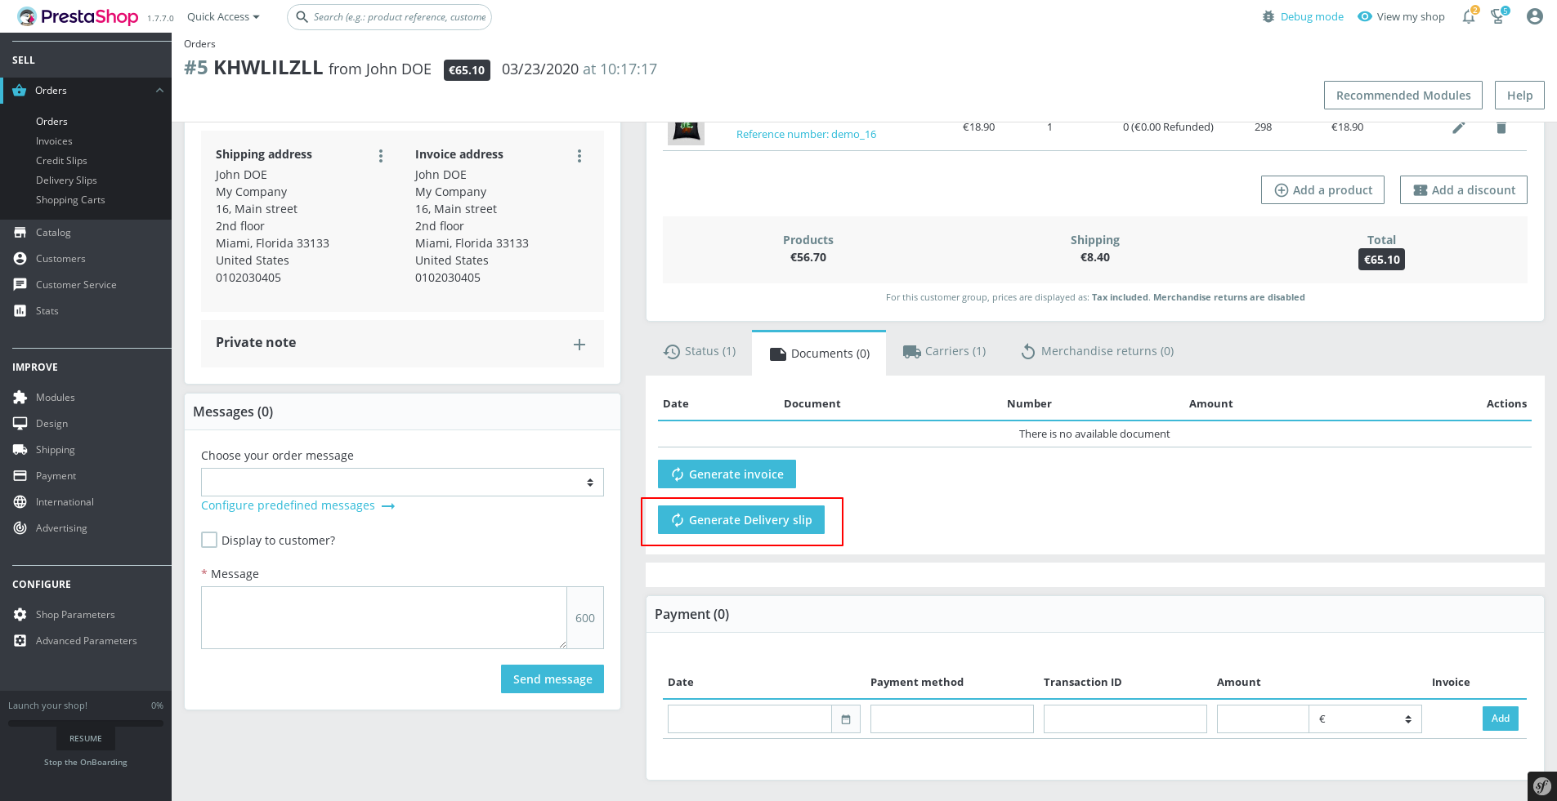Expand the Private note section
Image resolution: width=1557 pixels, height=801 pixels.
(579, 345)
